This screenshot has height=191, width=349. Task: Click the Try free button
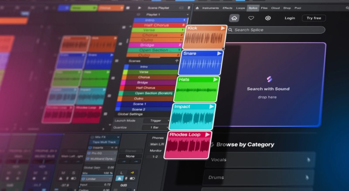(x=314, y=18)
